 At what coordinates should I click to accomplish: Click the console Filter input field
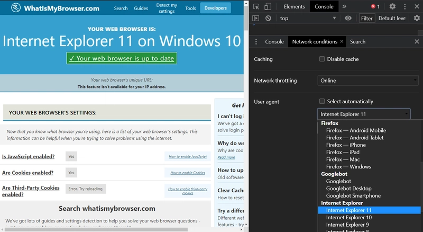click(366, 18)
